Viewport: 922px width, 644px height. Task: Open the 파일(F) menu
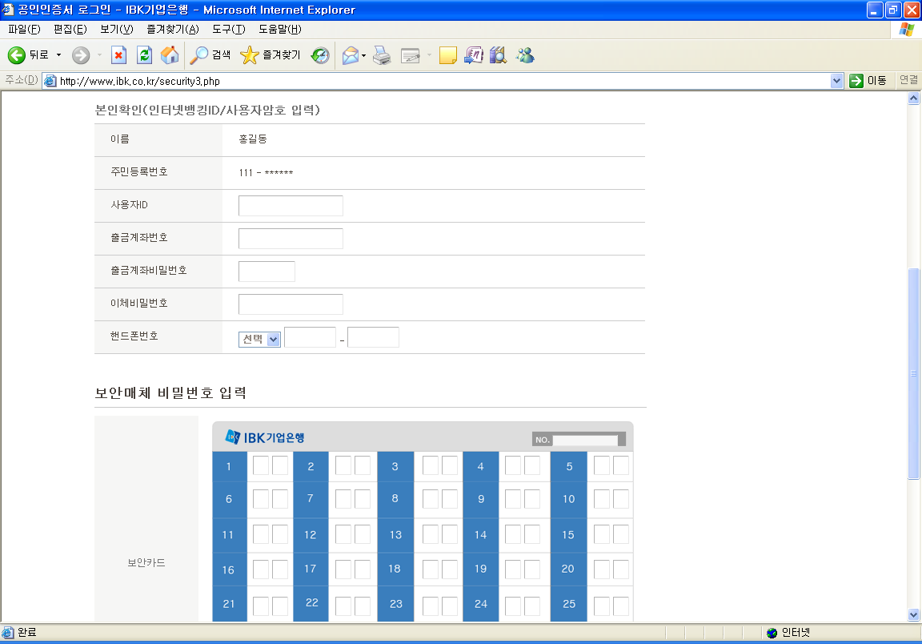pyautogui.click(x=24, y=30)
